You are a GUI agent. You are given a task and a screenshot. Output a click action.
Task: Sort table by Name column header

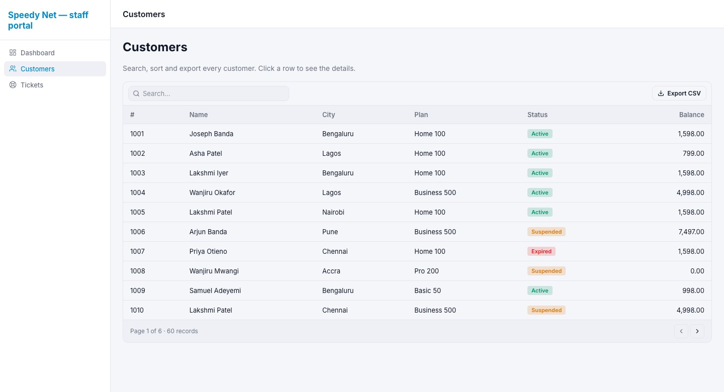pyautogui.click(x=199, y=115)
